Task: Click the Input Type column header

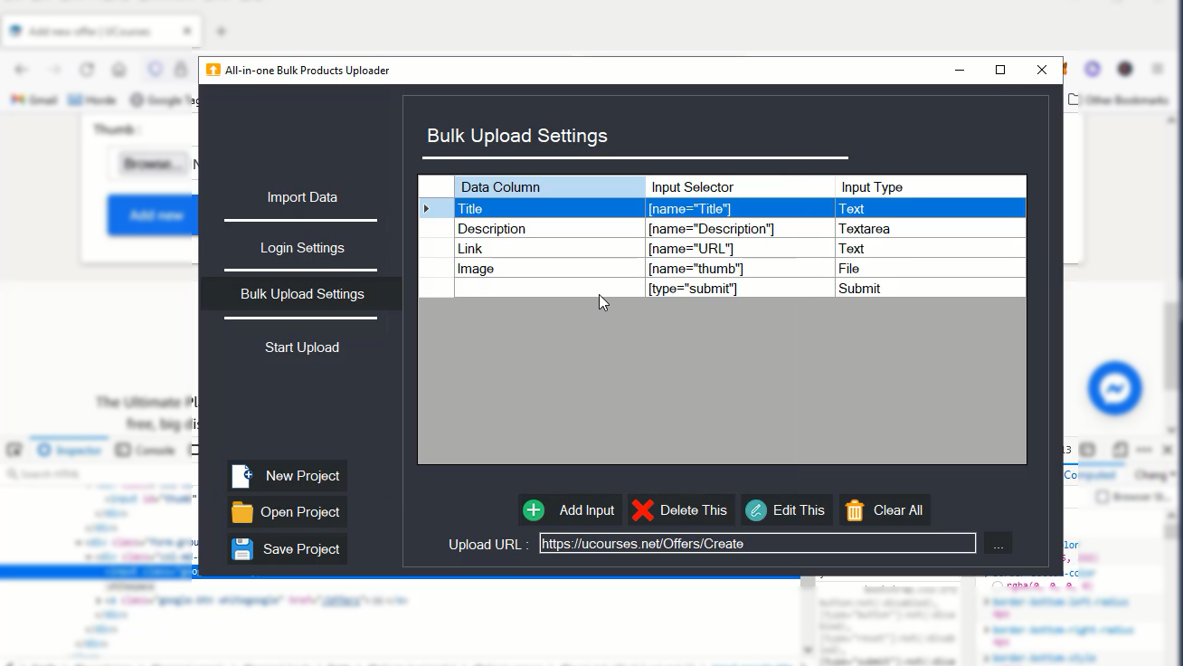Action: point(931,187)
